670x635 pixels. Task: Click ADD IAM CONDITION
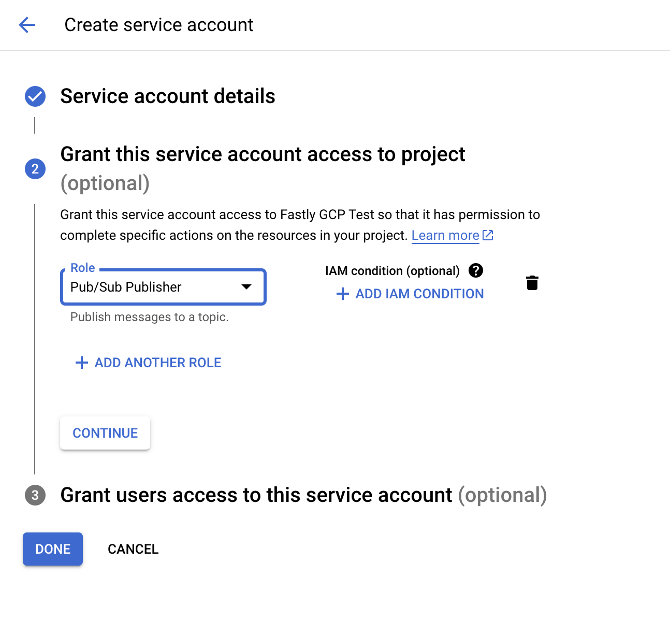pyautogui.click(x=418, y=294)
